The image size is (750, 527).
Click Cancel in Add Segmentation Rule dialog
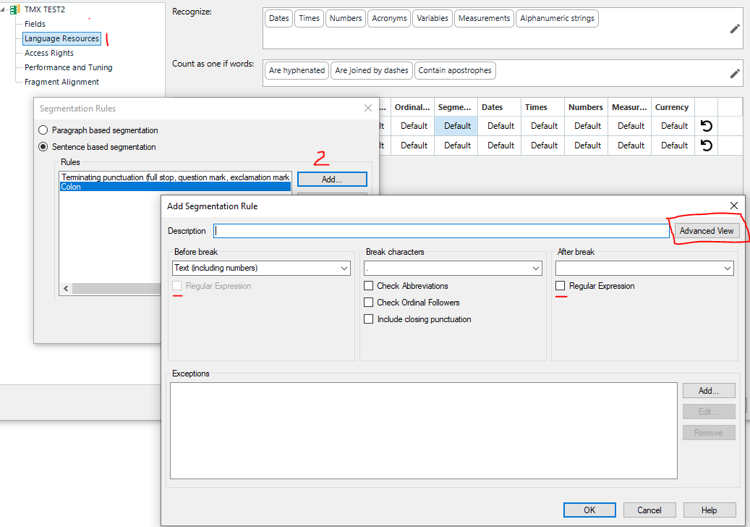tap(649, 510)
